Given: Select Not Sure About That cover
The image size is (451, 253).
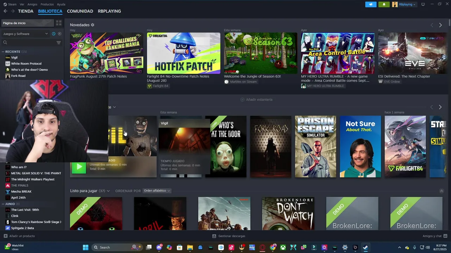Looking at the screenshot, I should tap(360, 147).
